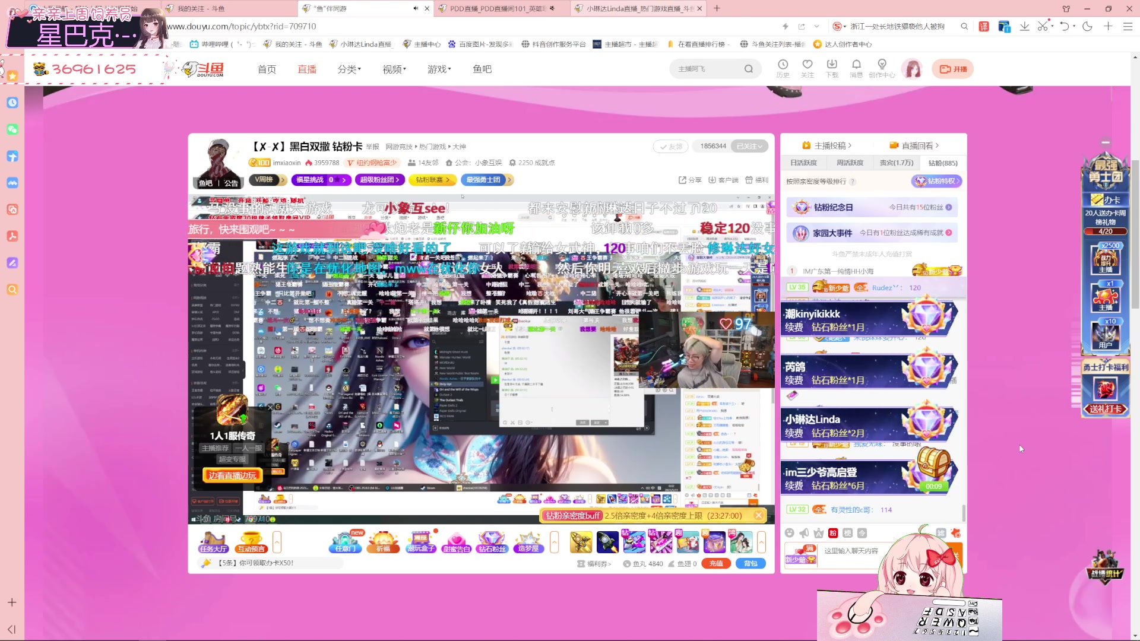This screenshot has height=641, width=1140.
Task: Go to 首页 home in navigation
Action: 267,69
